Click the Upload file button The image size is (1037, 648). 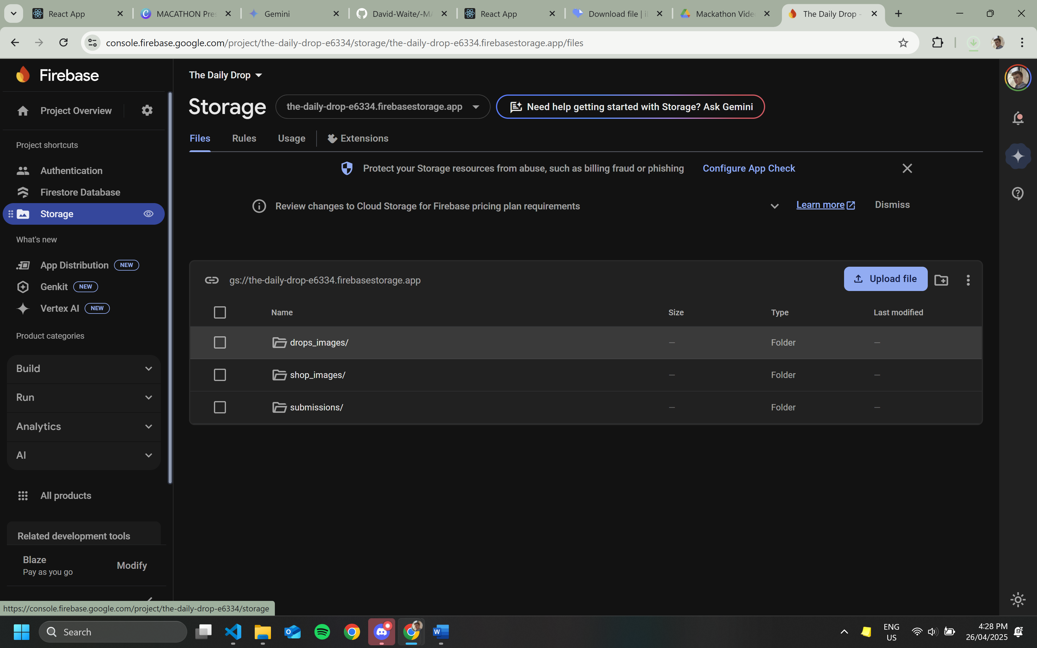click(x=885, y=279)
